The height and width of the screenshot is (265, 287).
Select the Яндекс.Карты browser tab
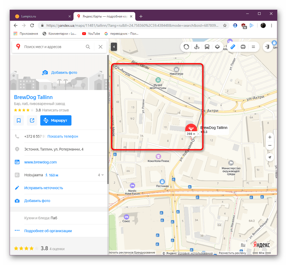coord(104,16)
